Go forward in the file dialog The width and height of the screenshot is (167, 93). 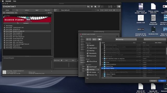coord(90,39)
